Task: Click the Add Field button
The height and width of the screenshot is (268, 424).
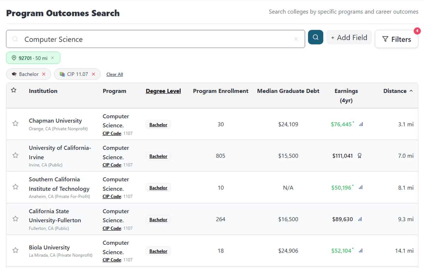Action: pos(349,37)
